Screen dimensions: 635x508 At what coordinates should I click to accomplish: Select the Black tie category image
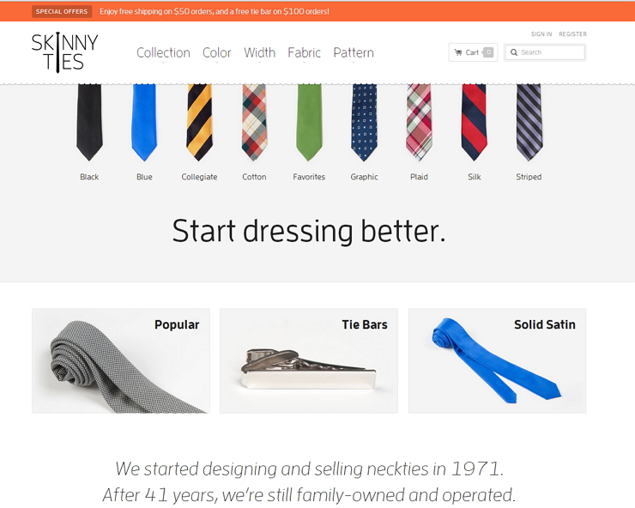[89, 123]
